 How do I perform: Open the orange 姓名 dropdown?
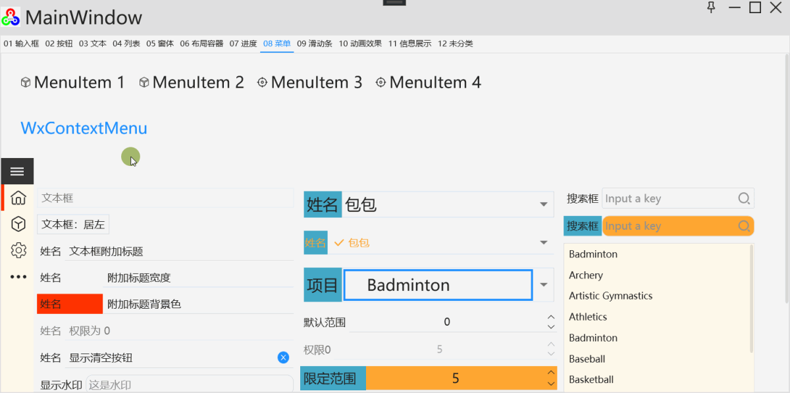point(543,242)
